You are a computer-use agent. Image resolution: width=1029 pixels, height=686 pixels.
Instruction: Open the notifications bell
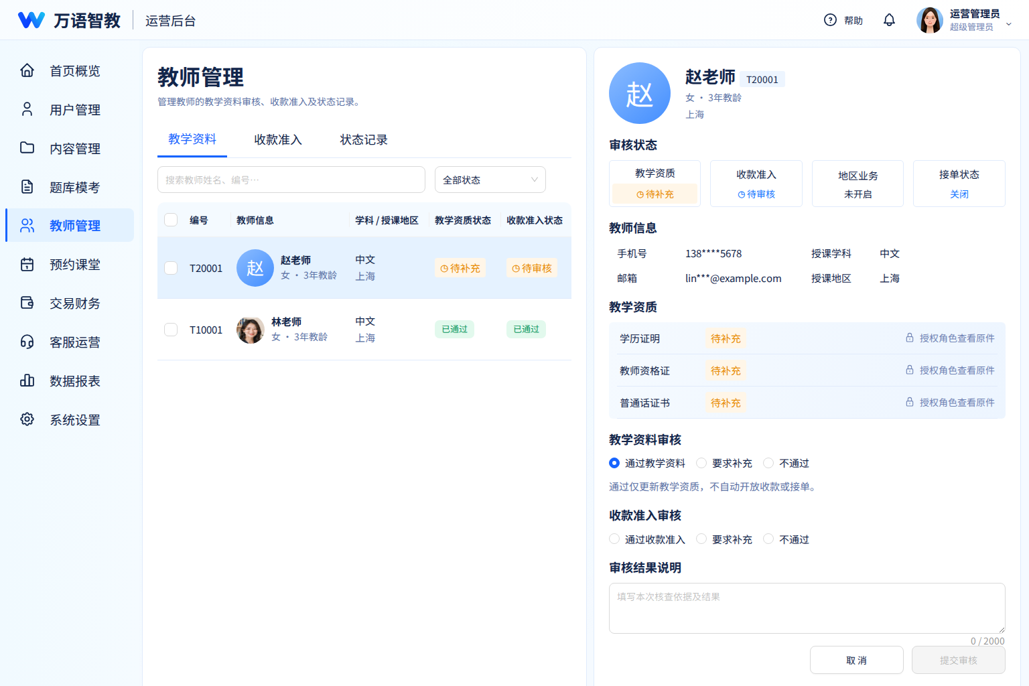coord(889,20)
